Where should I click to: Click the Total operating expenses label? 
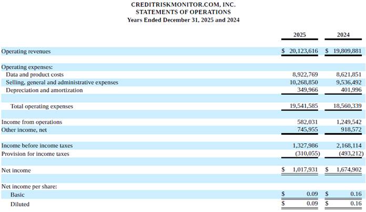tap(42, 106)
